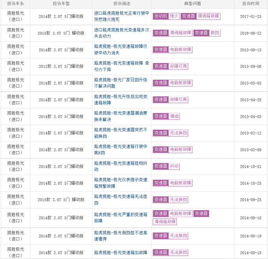This screenshot has width=268, height=259.
Task: Open link 路虎揽胜-极光变速箱出故障
Action: (121, 253)
